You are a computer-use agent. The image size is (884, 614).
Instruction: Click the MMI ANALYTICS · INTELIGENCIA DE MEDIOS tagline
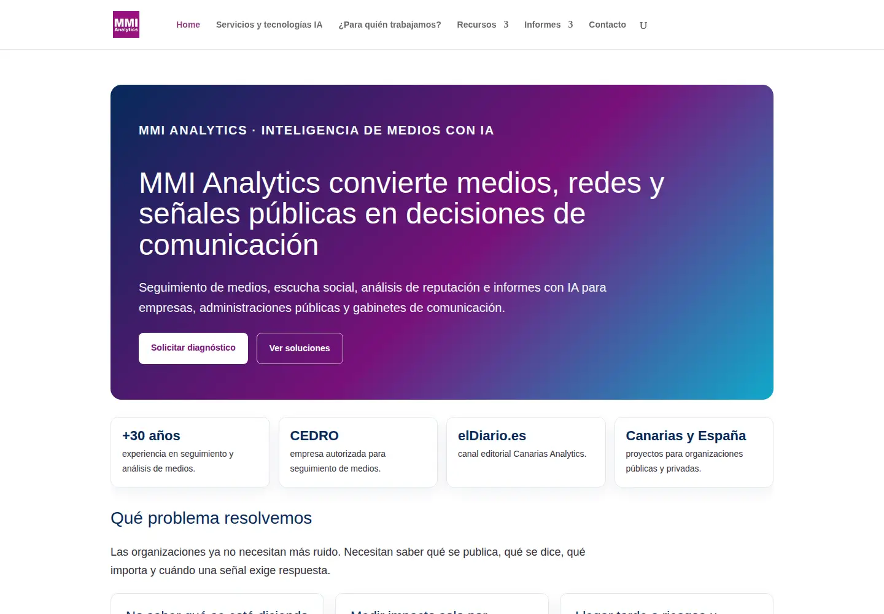click(316, 130)
